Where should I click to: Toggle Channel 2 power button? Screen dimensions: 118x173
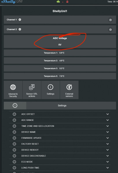pyautogui.click(x=110, y=30)
